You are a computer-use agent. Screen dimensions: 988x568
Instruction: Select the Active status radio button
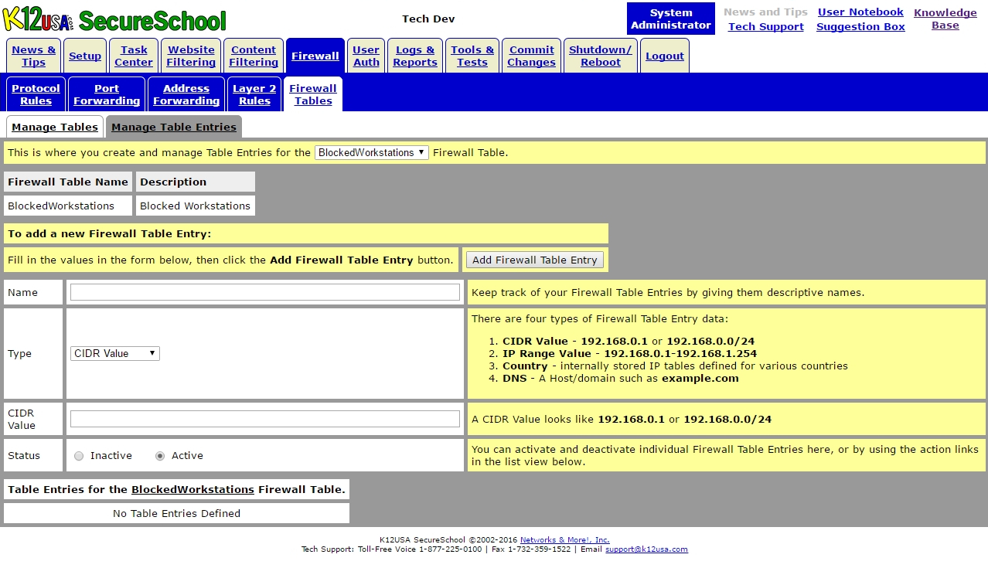(160, 456)
